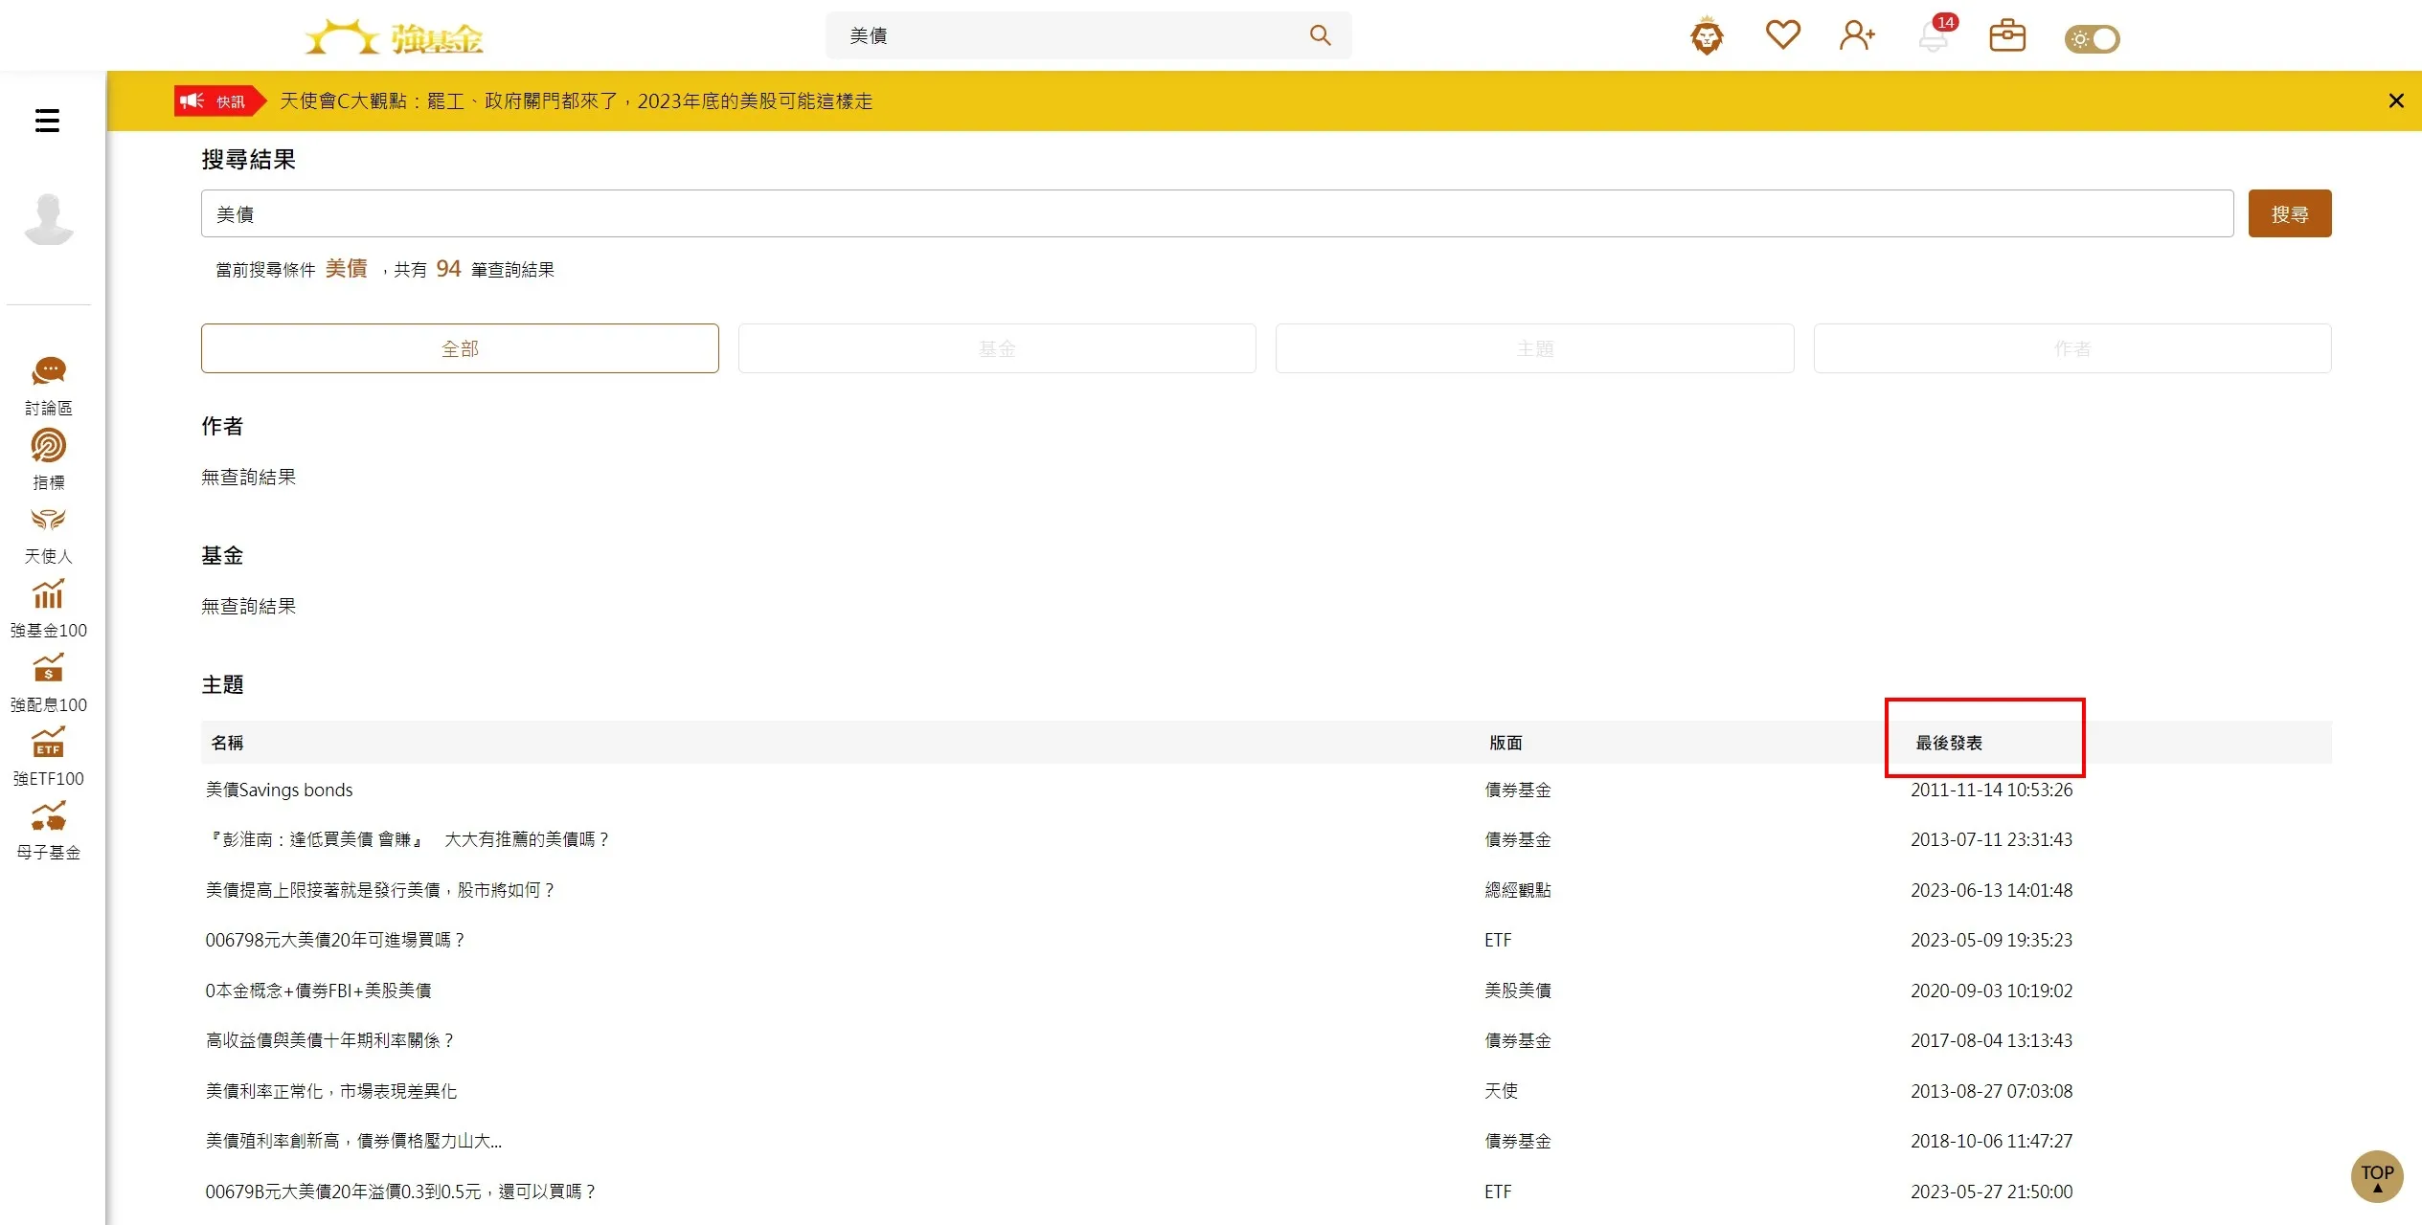The image size is (2422, 1225).
Task: Select the 全部 filter tab
Action: coord(460,348)
